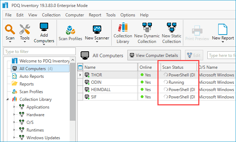
Task: Sort by the Scan Status column header
Action: click(x=179, y=67)
